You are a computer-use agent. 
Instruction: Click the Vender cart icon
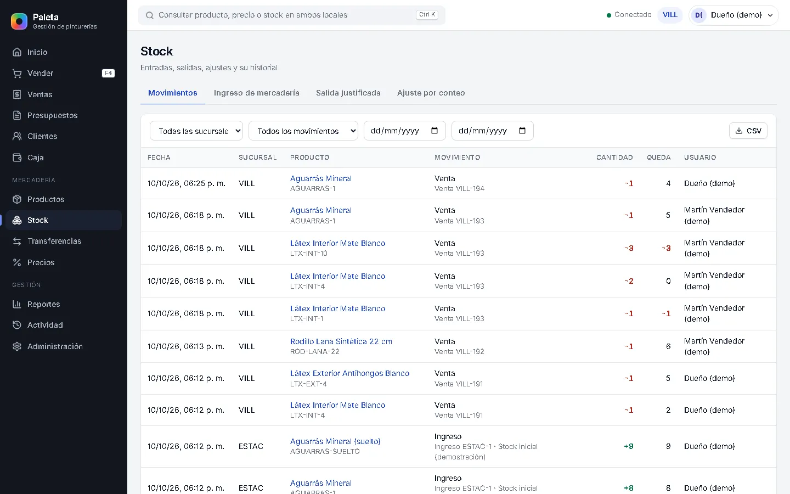point(17,73)
